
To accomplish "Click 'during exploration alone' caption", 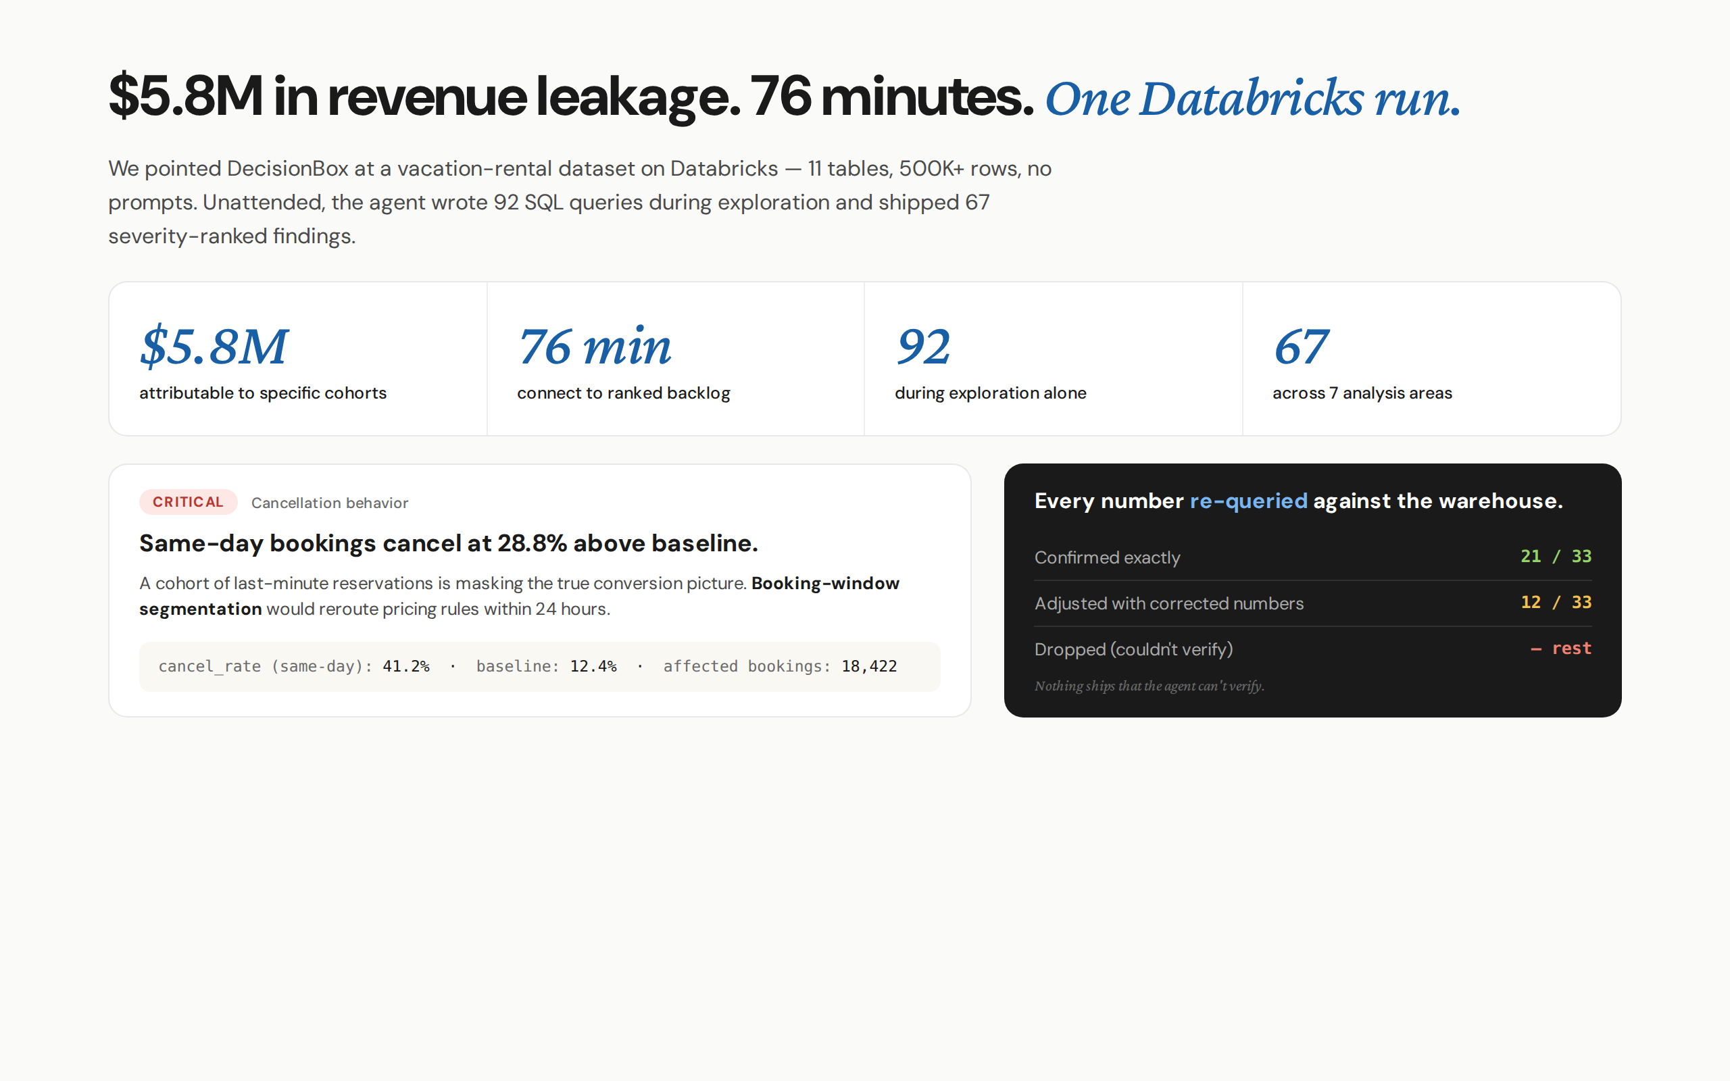I will 990,393.
